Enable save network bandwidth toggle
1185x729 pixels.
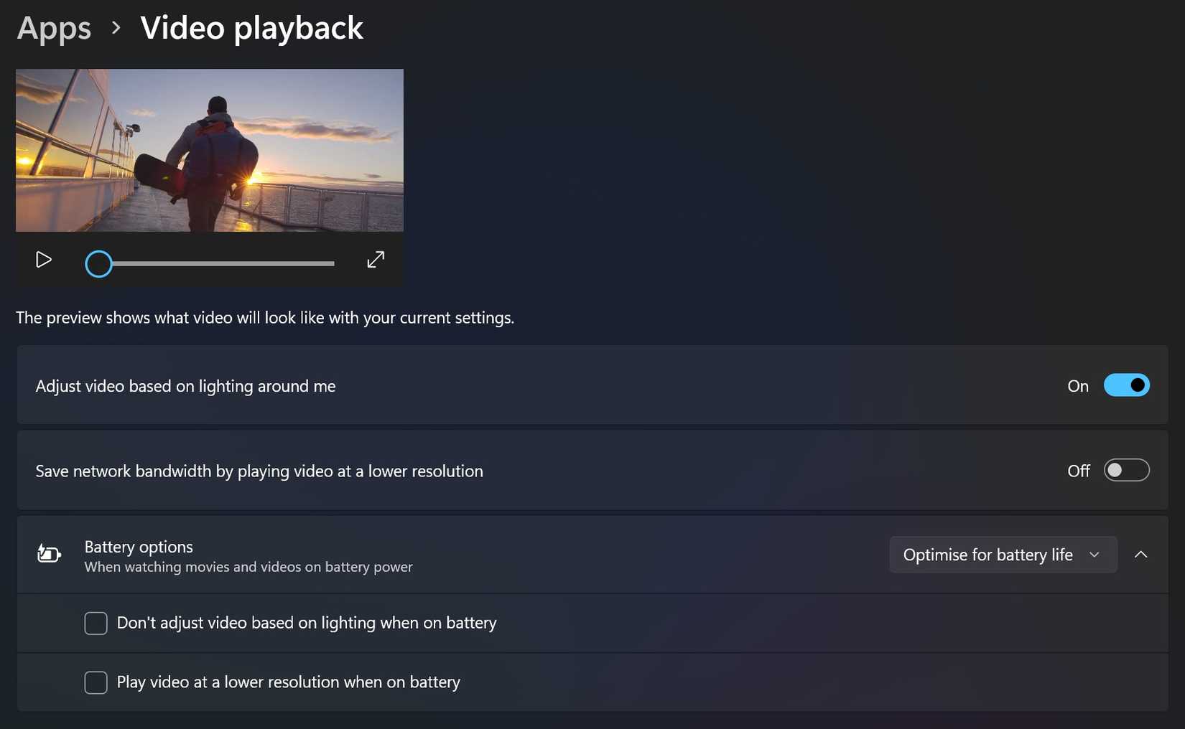1126,470
